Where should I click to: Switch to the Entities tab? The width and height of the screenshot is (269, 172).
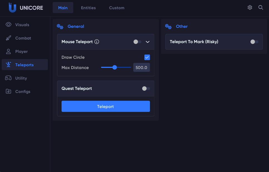[x=88, y=8]
